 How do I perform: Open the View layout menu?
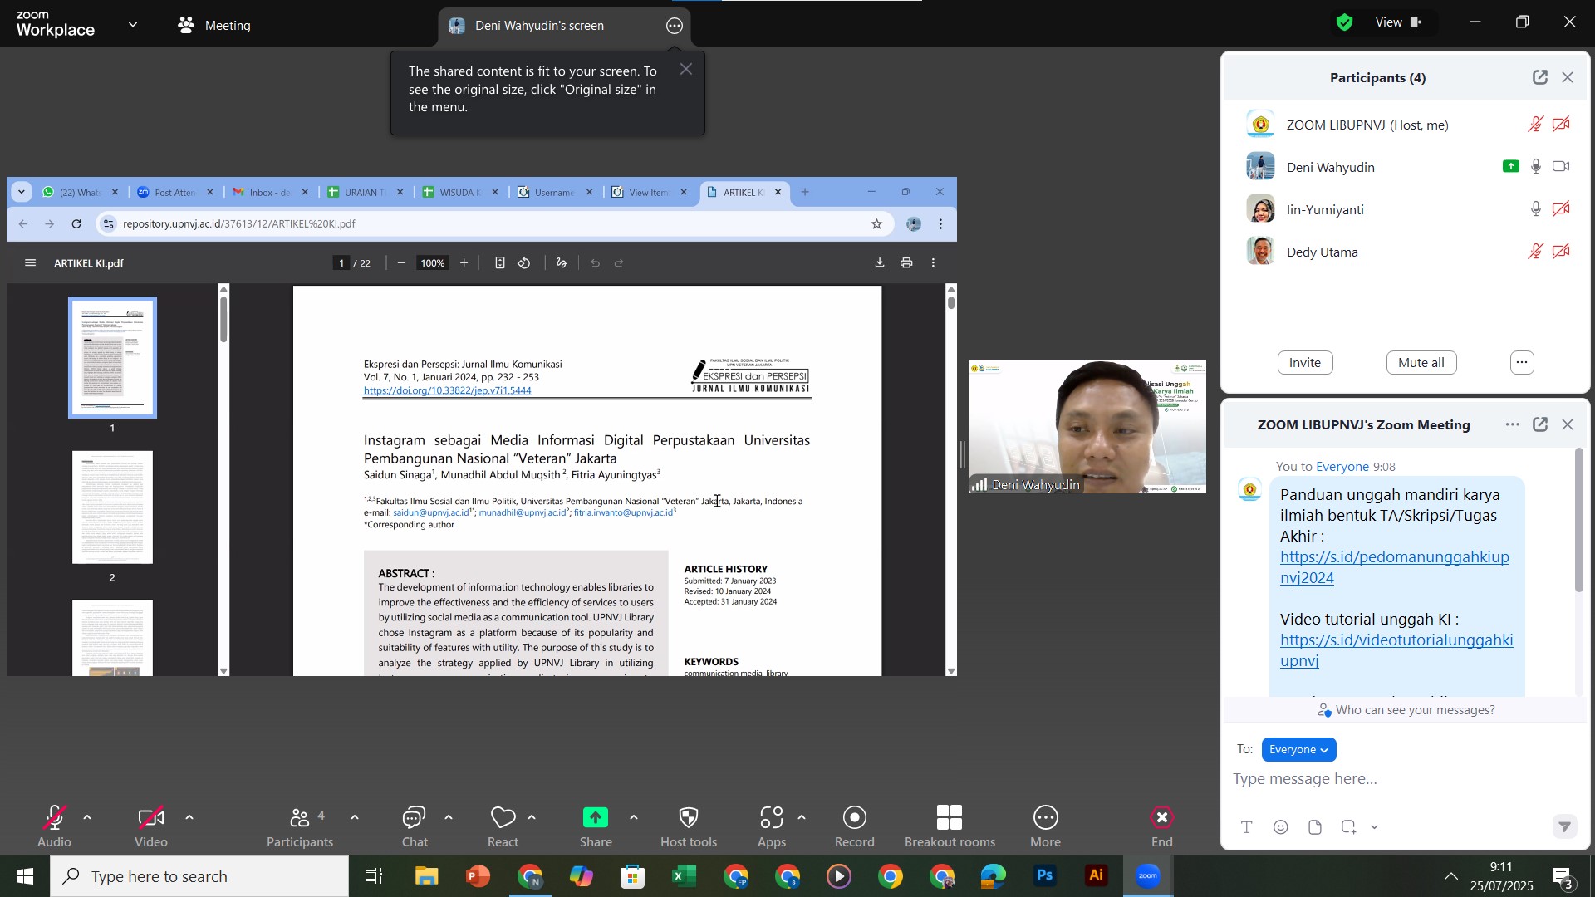[1400, 22]
